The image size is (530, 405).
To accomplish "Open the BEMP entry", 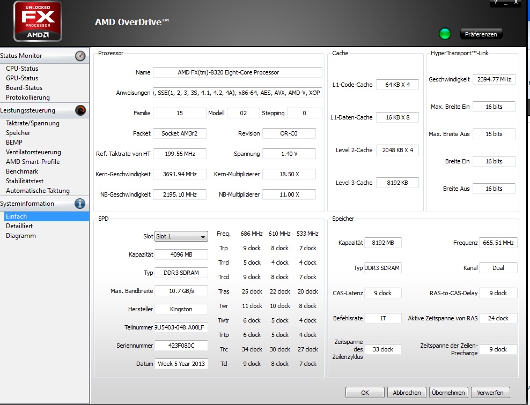I will point(14,142).
